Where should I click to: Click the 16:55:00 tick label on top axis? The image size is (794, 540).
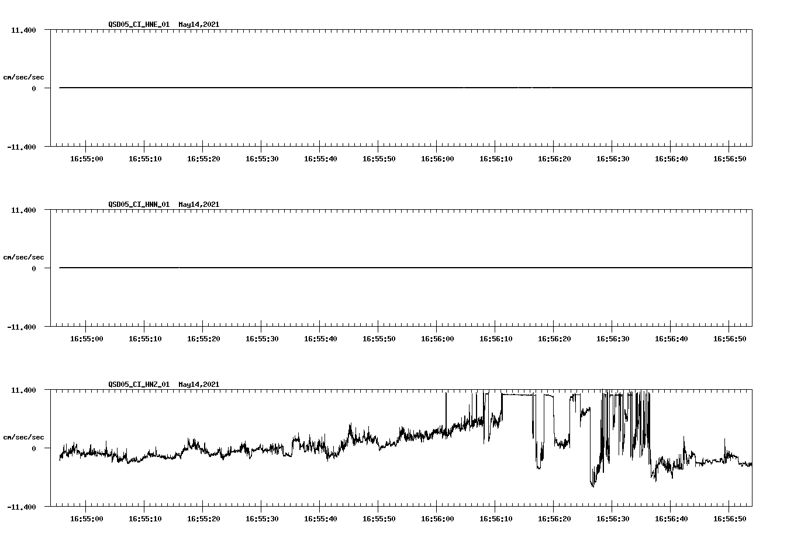pyautogui.click(x=86, y=158)
